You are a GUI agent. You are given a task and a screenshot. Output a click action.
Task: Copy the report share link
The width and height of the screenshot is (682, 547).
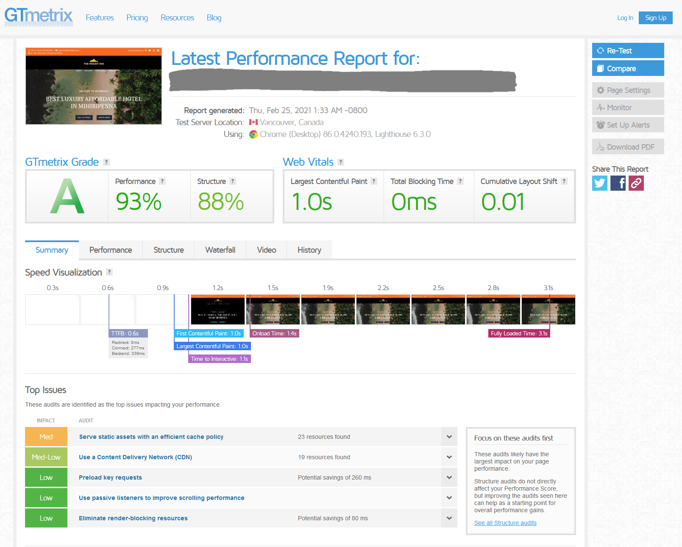point(636,183)
